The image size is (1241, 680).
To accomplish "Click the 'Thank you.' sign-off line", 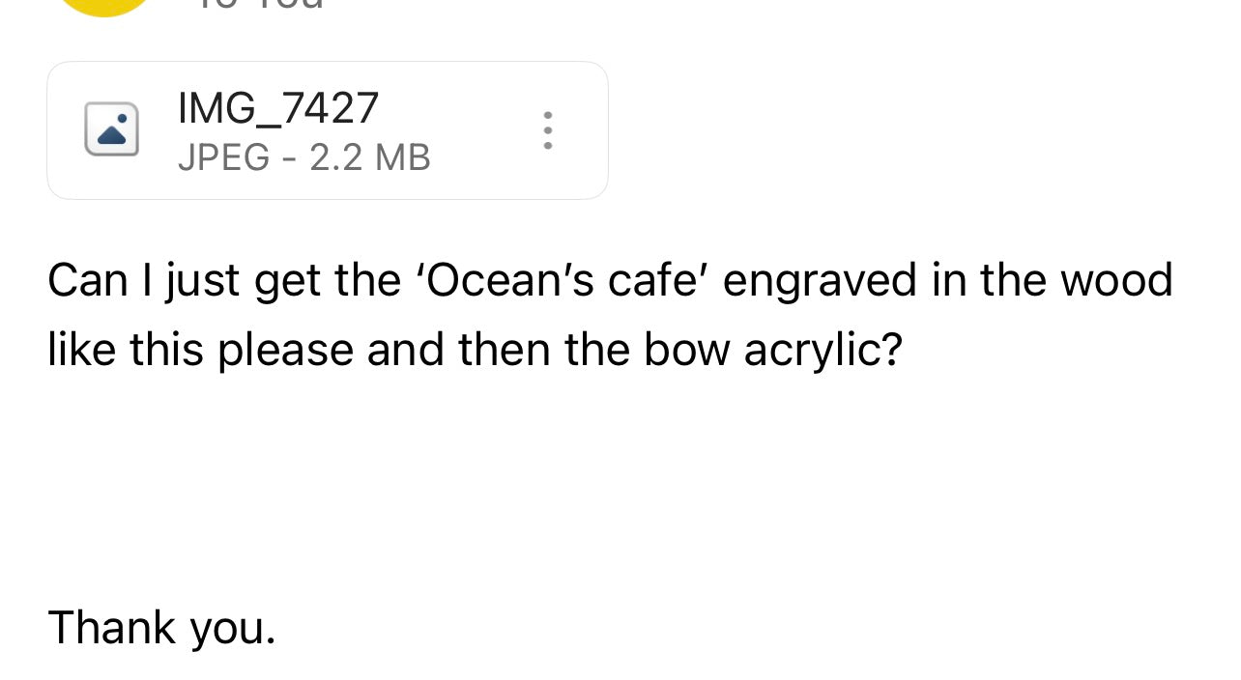I will (x=161, y=628).
